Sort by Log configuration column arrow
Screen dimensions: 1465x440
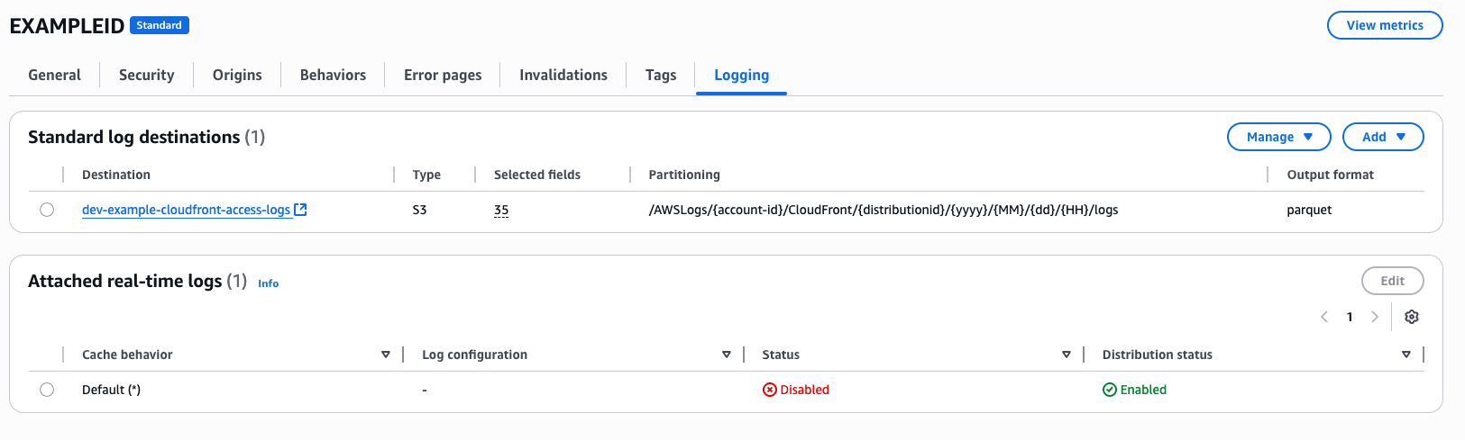(x=726, y=355)
